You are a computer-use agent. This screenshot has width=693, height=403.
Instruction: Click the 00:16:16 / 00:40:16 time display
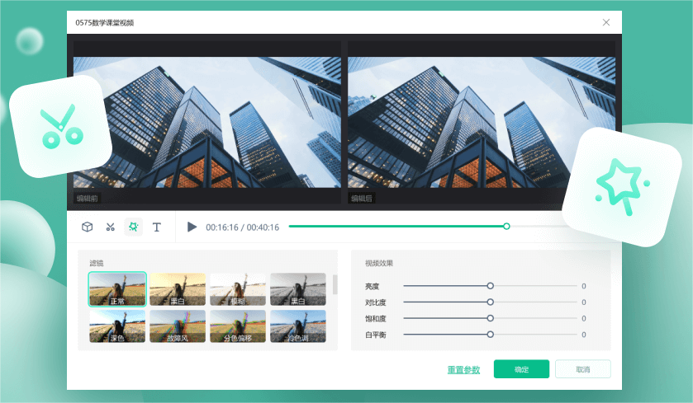click(x=242, y=227)
